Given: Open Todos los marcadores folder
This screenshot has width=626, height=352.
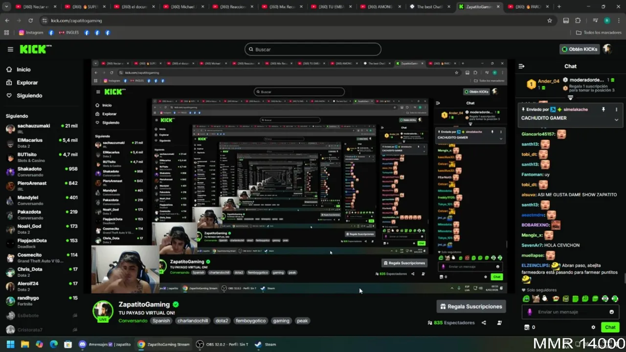Looking at the screenshot, I should tap(599, 33).
